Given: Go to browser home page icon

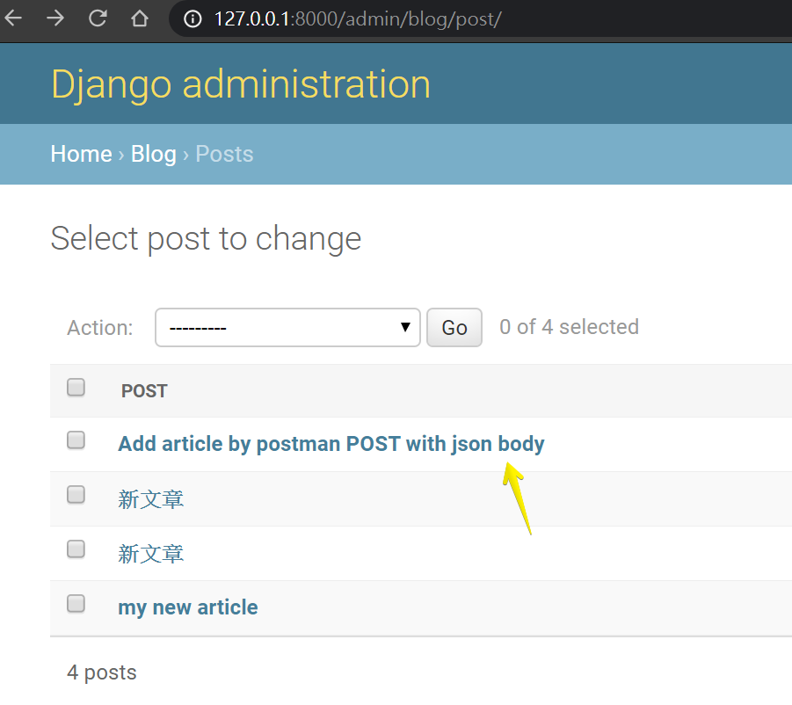Looking at the screenshot, I should [139, 18].
